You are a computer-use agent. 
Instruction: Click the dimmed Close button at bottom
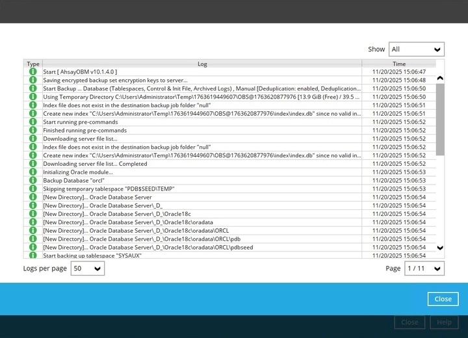409,322
